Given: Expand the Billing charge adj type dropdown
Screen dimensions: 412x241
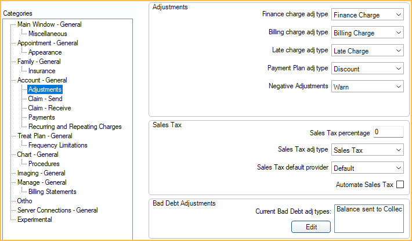Looking at the screenshot, I should pyautogui.click(x=368, y=33).
